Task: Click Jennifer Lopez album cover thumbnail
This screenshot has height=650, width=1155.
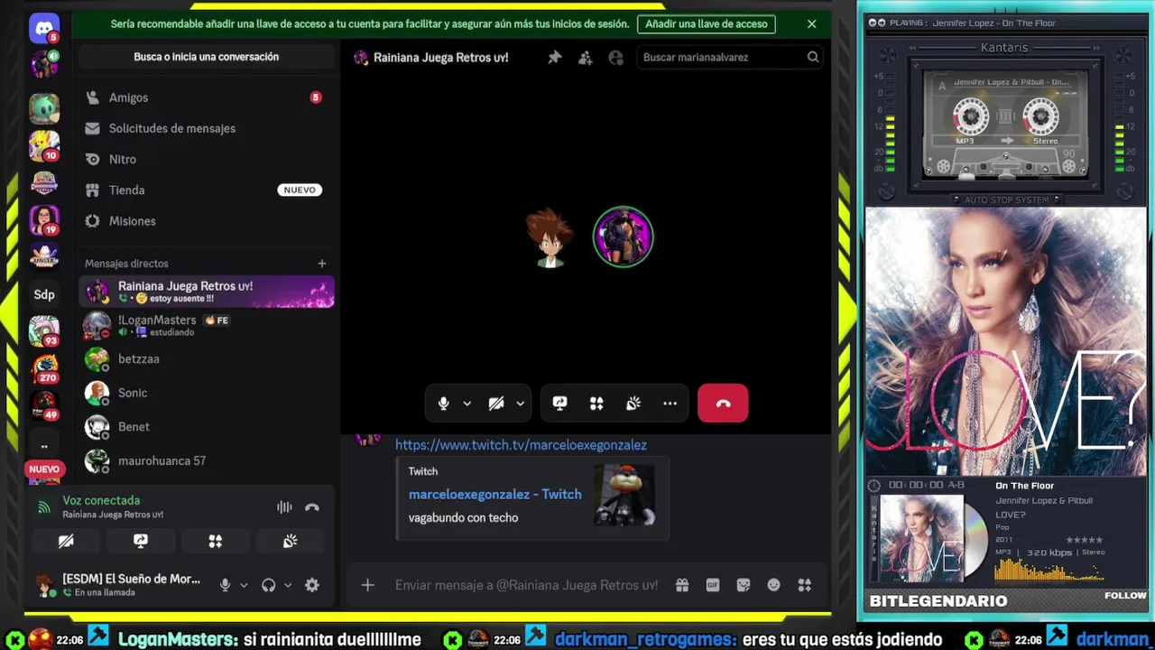Action: point(921,539)
